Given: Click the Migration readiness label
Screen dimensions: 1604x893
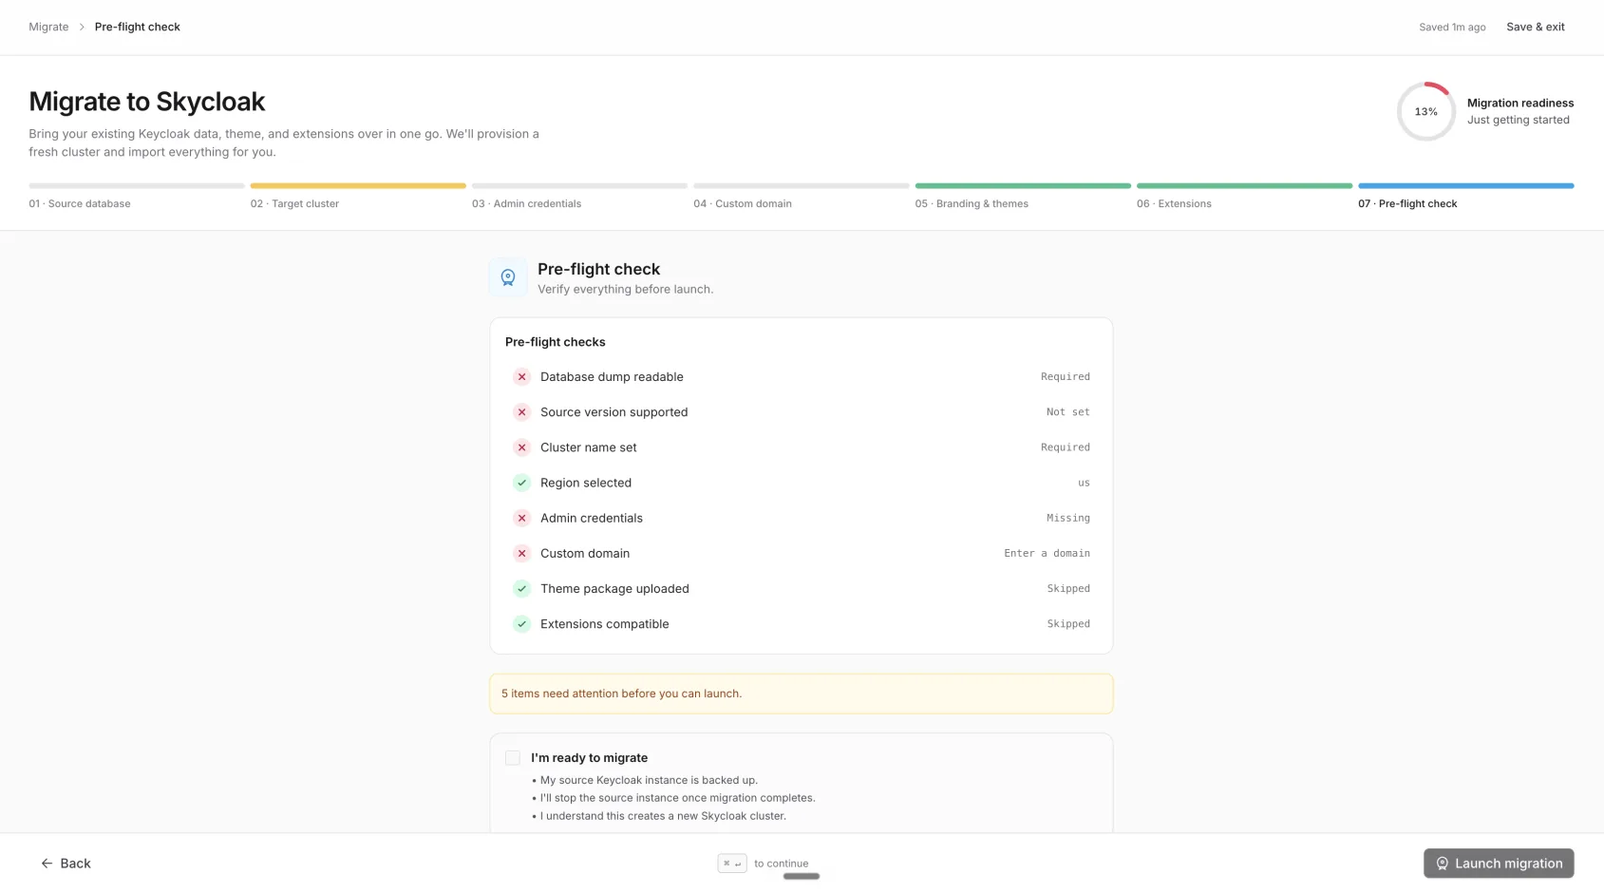Looking at the screenshot, I should pyautogui.click(x=1519, y=103).
